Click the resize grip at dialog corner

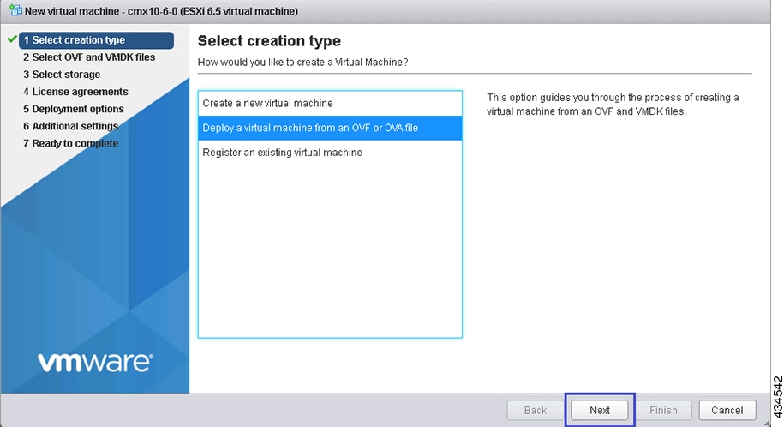[x=767, y=423]
